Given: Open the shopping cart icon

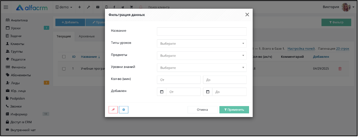Looking at the screenshot, I should pos(131,7).
